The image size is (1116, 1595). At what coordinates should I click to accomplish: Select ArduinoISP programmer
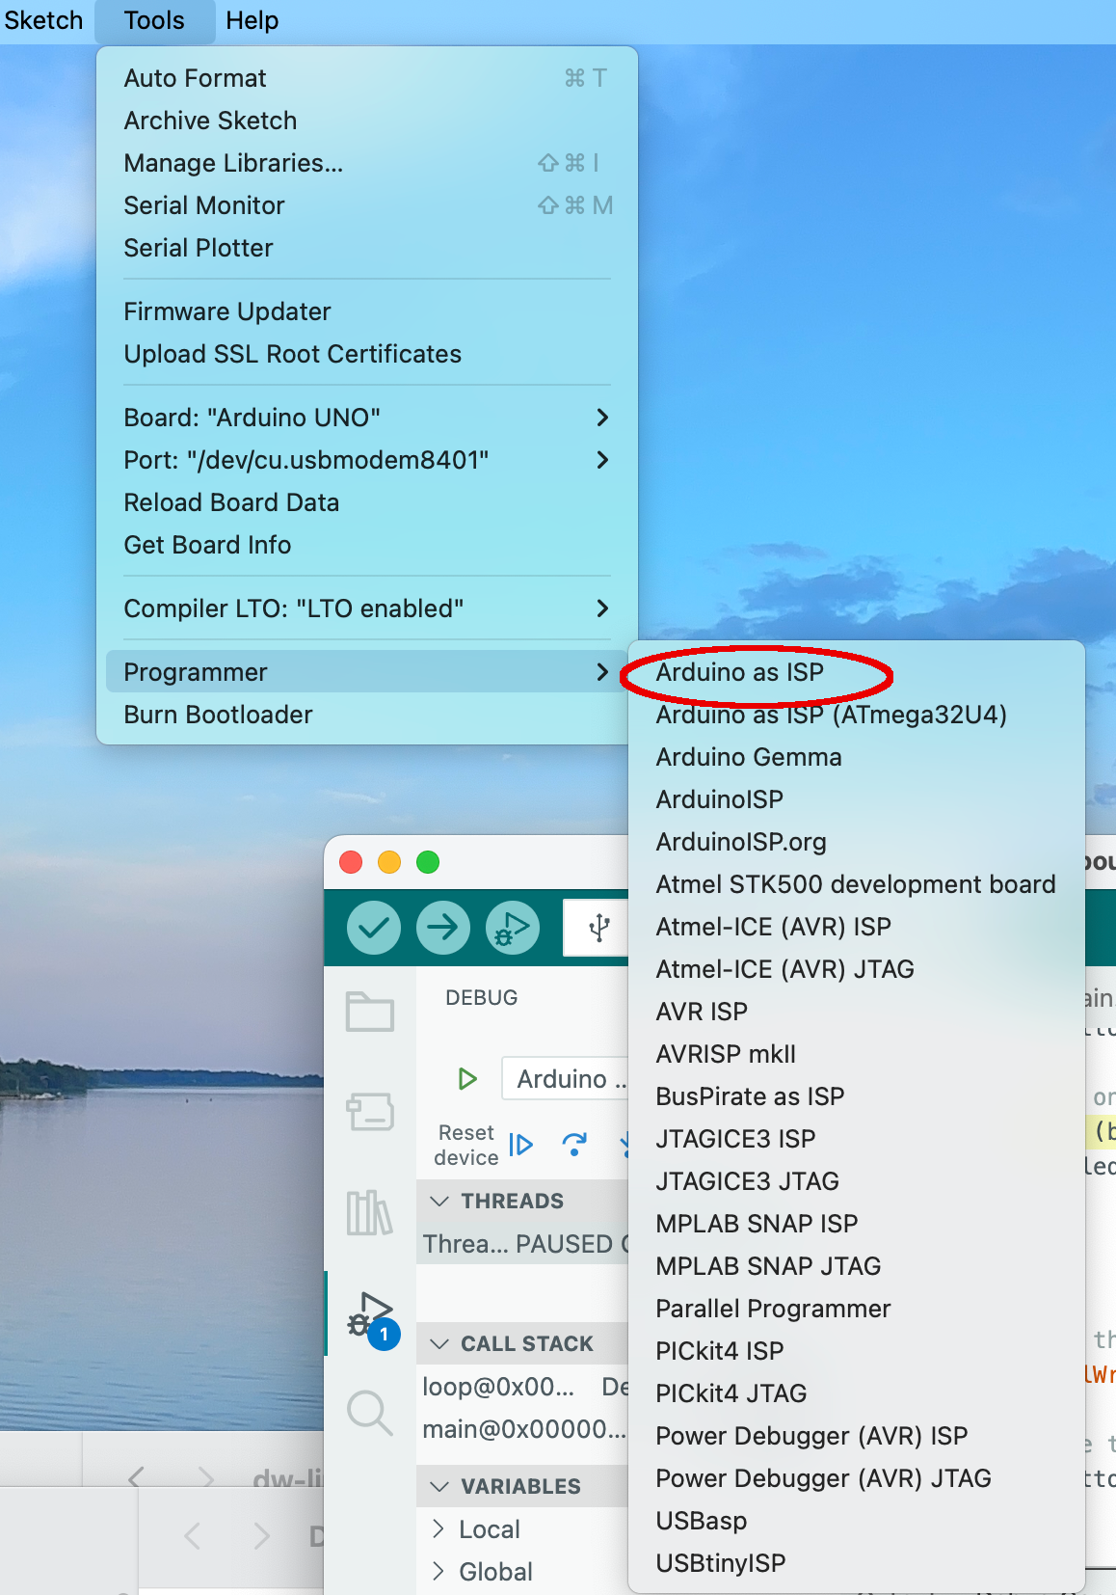click(x=857, y=799)
